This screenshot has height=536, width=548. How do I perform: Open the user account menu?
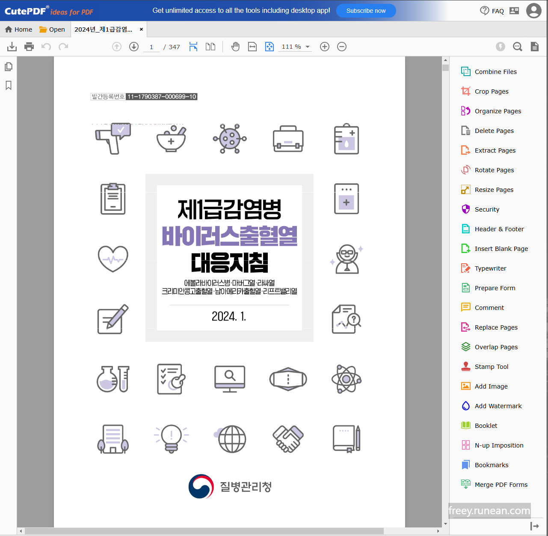[533, 11]
